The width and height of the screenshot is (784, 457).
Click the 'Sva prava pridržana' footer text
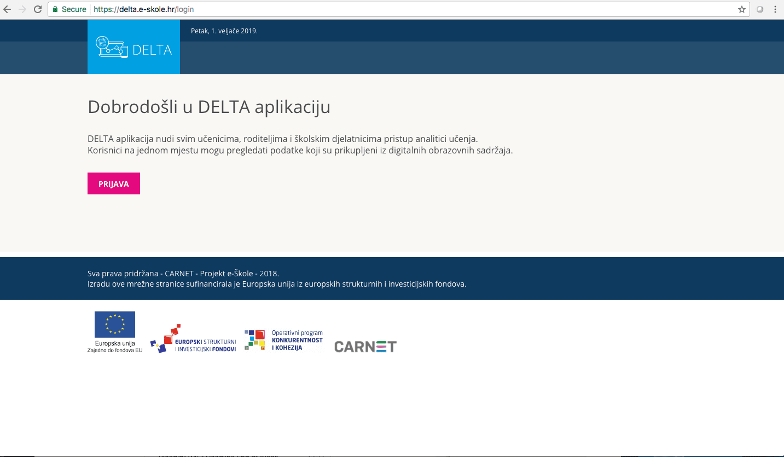tap(183, 274)
